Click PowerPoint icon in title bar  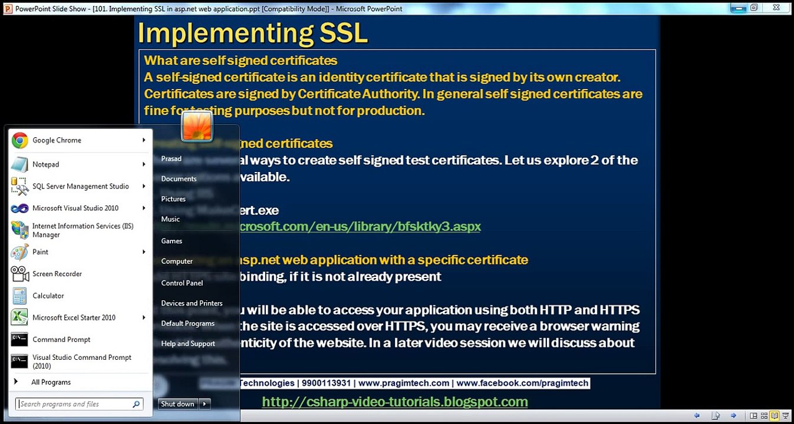click(x=8, y=8)
